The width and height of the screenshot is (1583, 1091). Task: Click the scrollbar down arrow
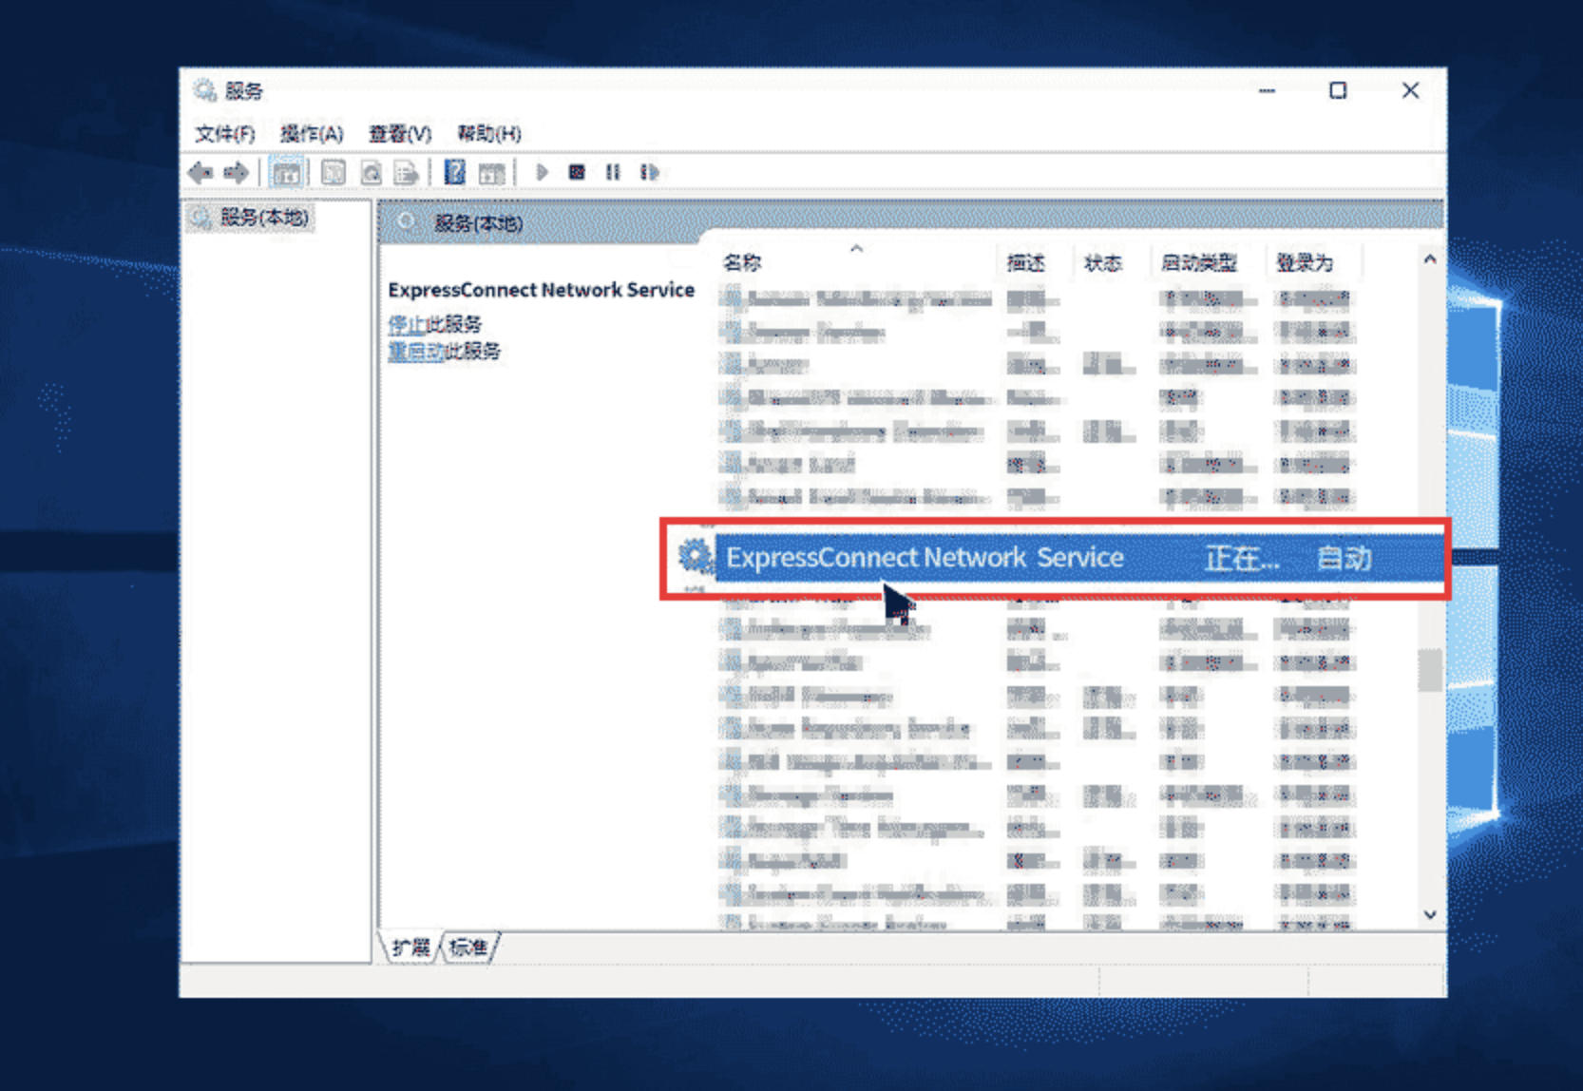click(x=1430, y=913)
